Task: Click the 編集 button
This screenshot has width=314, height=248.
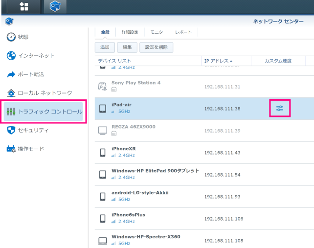Action: tap(127, 47)
